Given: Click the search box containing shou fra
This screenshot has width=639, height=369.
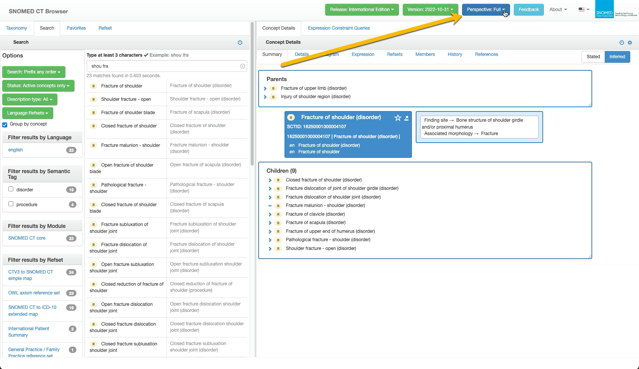Looking at the screenshot, I should click(167, 66).
